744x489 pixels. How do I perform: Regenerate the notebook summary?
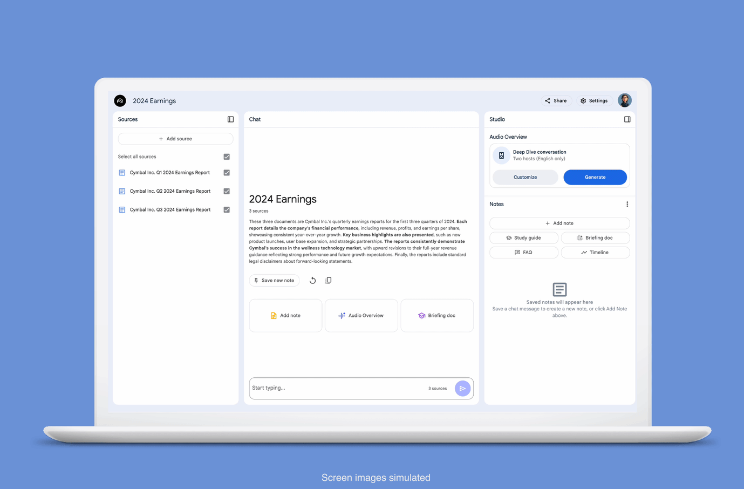click(x=312, y=280)
